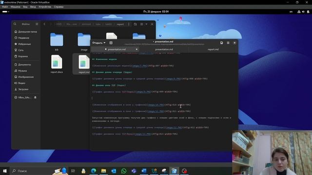Open Outlook from taskbar
Viewport: 312px width, 175px height.
click(x=114, y=171)
